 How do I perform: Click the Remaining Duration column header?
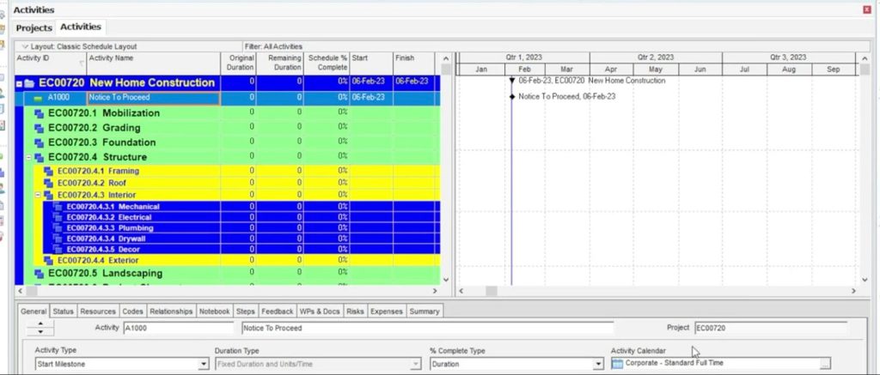(x=280, y=64)
